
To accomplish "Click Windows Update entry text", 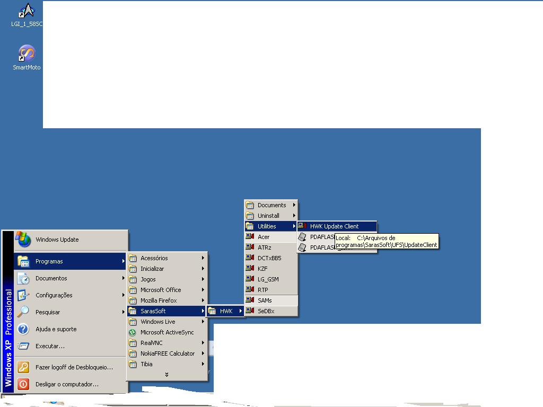I will [x=57, y=240].
